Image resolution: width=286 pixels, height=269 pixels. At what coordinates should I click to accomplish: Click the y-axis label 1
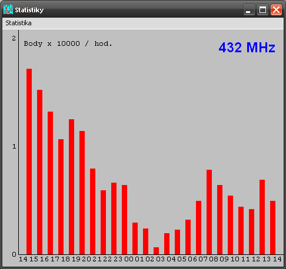point(14,146)
